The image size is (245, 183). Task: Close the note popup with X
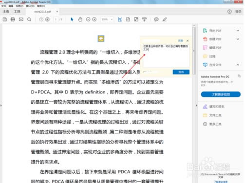tap(188, 41)
